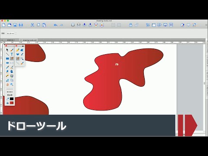
Task: Pick the orange Paintbrush tool in toolbox
Action: point(12,50)
